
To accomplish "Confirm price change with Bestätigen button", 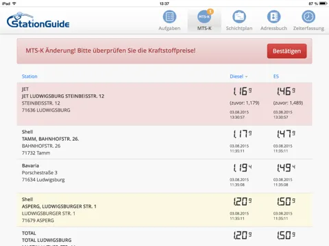I will [x=287, y=51].
